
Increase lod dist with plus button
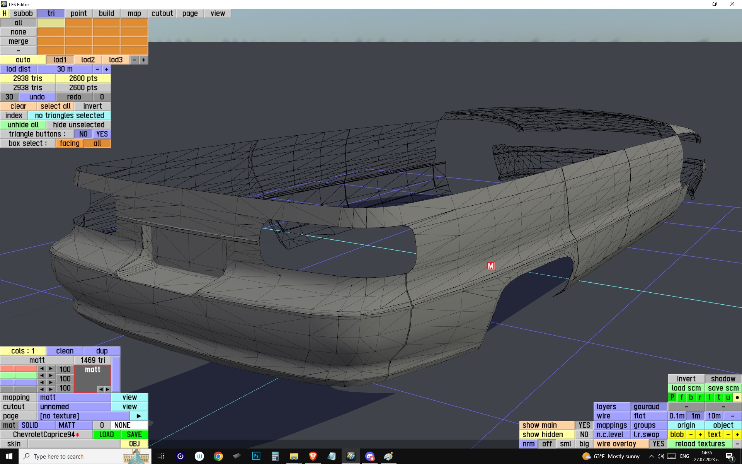[x=107, y=69]
